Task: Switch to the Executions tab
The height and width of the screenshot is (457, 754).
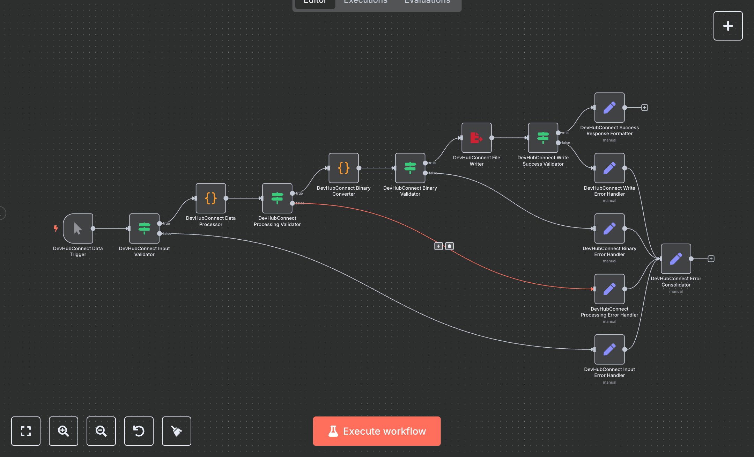Action: (365, 2)
